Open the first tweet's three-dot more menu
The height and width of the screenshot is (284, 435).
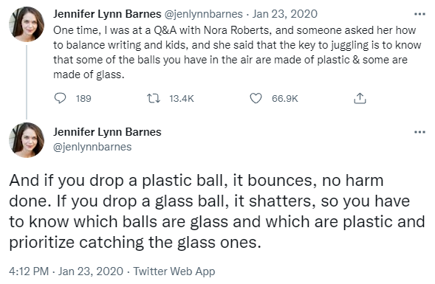tap(419, 14)
